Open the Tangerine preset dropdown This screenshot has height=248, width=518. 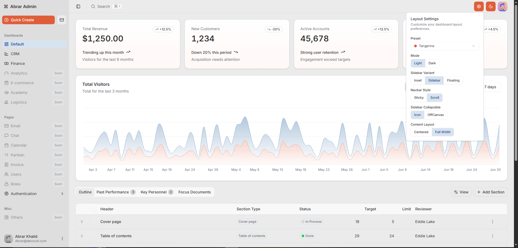click(x=445, y=46)
